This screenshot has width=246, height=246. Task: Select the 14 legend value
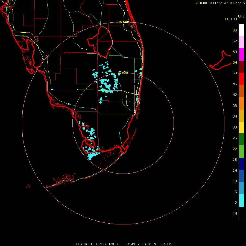click(x=235, y=170)
